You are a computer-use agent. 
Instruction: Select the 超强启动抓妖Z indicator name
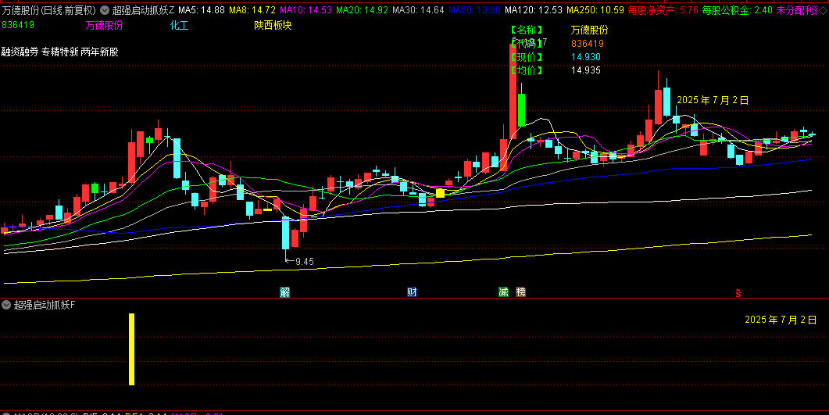click(x=143, y=10)
